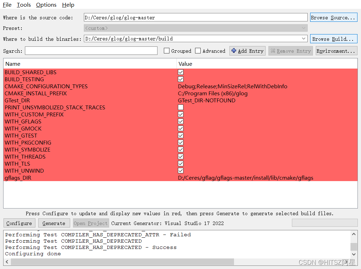The width and height of the screenshot is (361, 269).
Task: Click the Configure button
Action: coord(19,223)
